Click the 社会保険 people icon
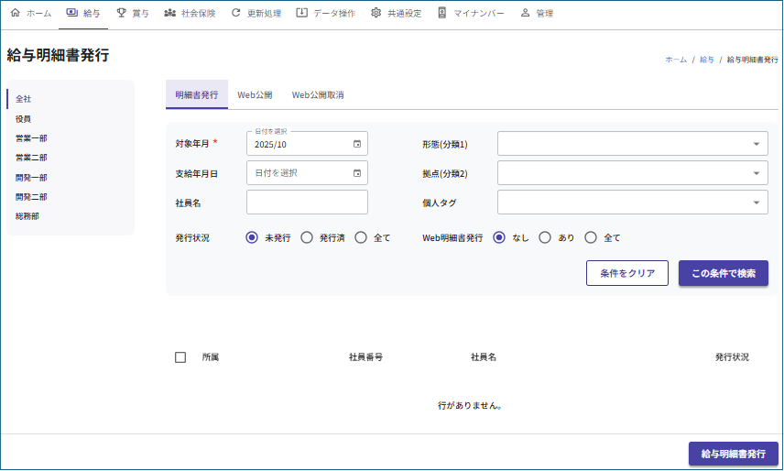Screen dimensions: 784x471 pyautogui.click(x=169, y=14)
